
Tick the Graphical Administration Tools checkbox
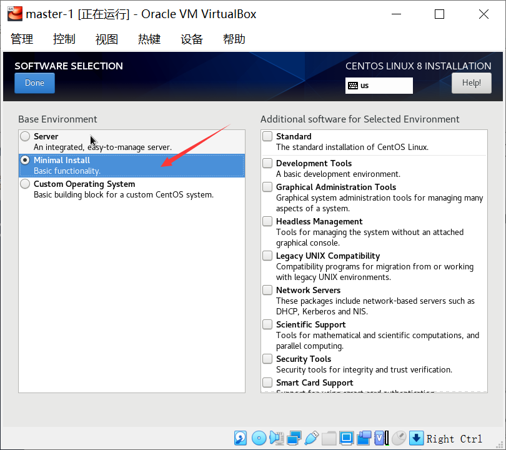pyautogui.click(x=267, y=187)
